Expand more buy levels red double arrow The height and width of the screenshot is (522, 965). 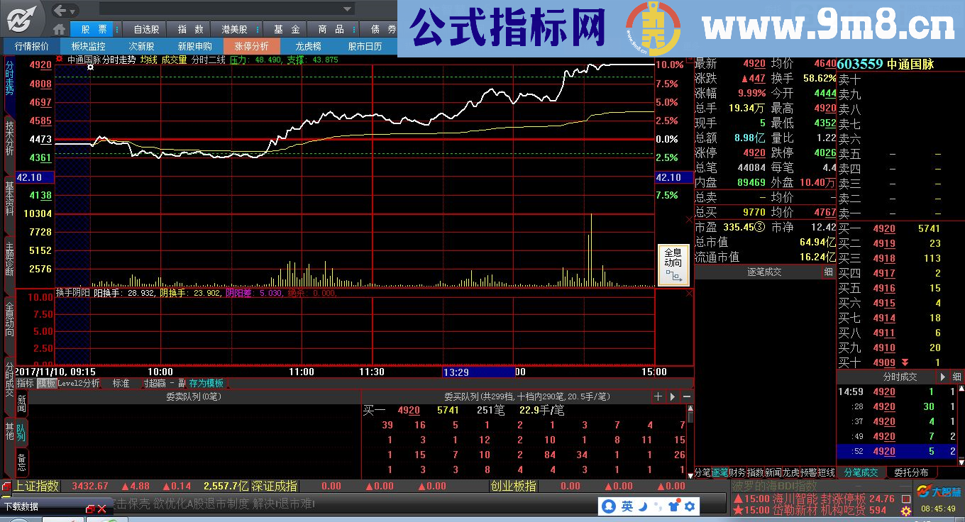point(904,362)
